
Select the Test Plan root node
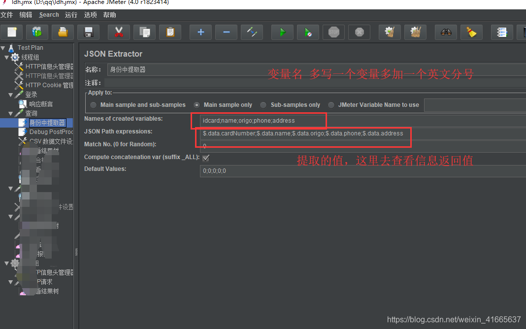pos(30,48)
